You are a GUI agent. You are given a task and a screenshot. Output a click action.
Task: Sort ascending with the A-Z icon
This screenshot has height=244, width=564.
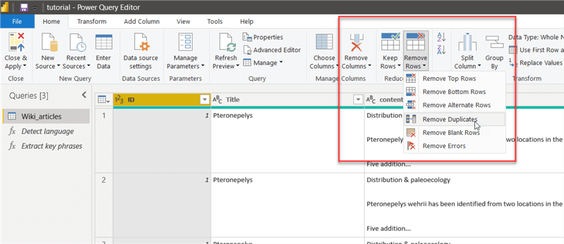tap(441, 37)
